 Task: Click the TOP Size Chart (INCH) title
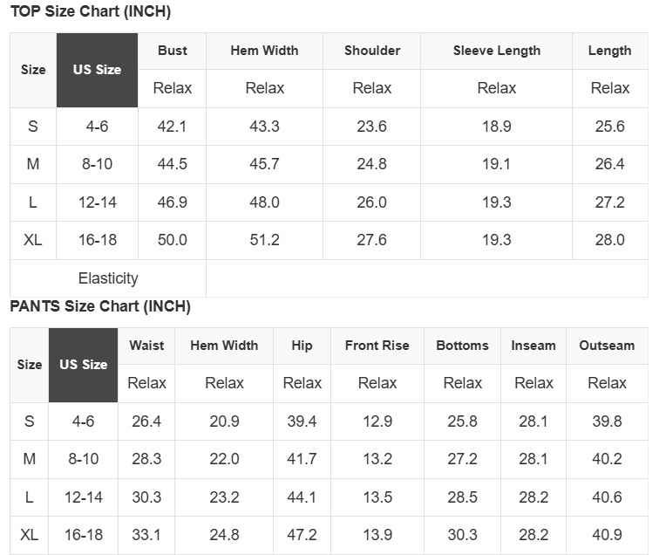point(91,12)
